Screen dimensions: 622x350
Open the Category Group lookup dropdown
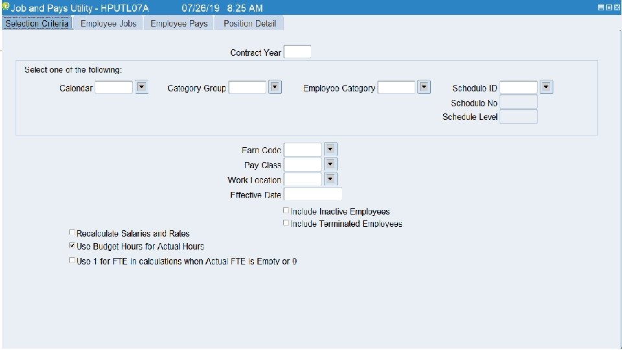pos(275,87)
